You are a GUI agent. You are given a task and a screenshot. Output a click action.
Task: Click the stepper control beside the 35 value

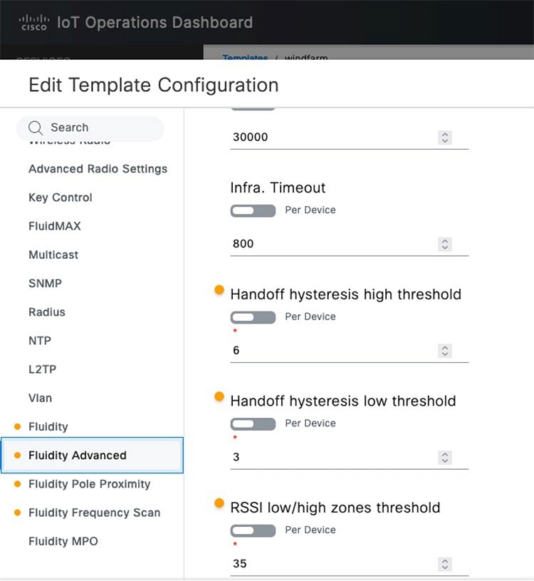tap(444, 563)
